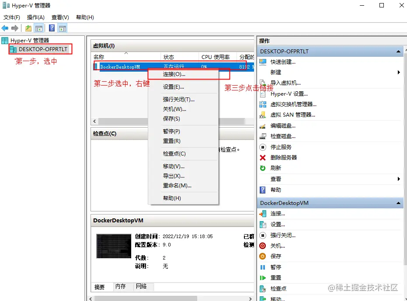The image size is (407, 301).
Task: Click Hyper-V Settings (Hyper-V 设置...) action
Action: pos(289,94)
